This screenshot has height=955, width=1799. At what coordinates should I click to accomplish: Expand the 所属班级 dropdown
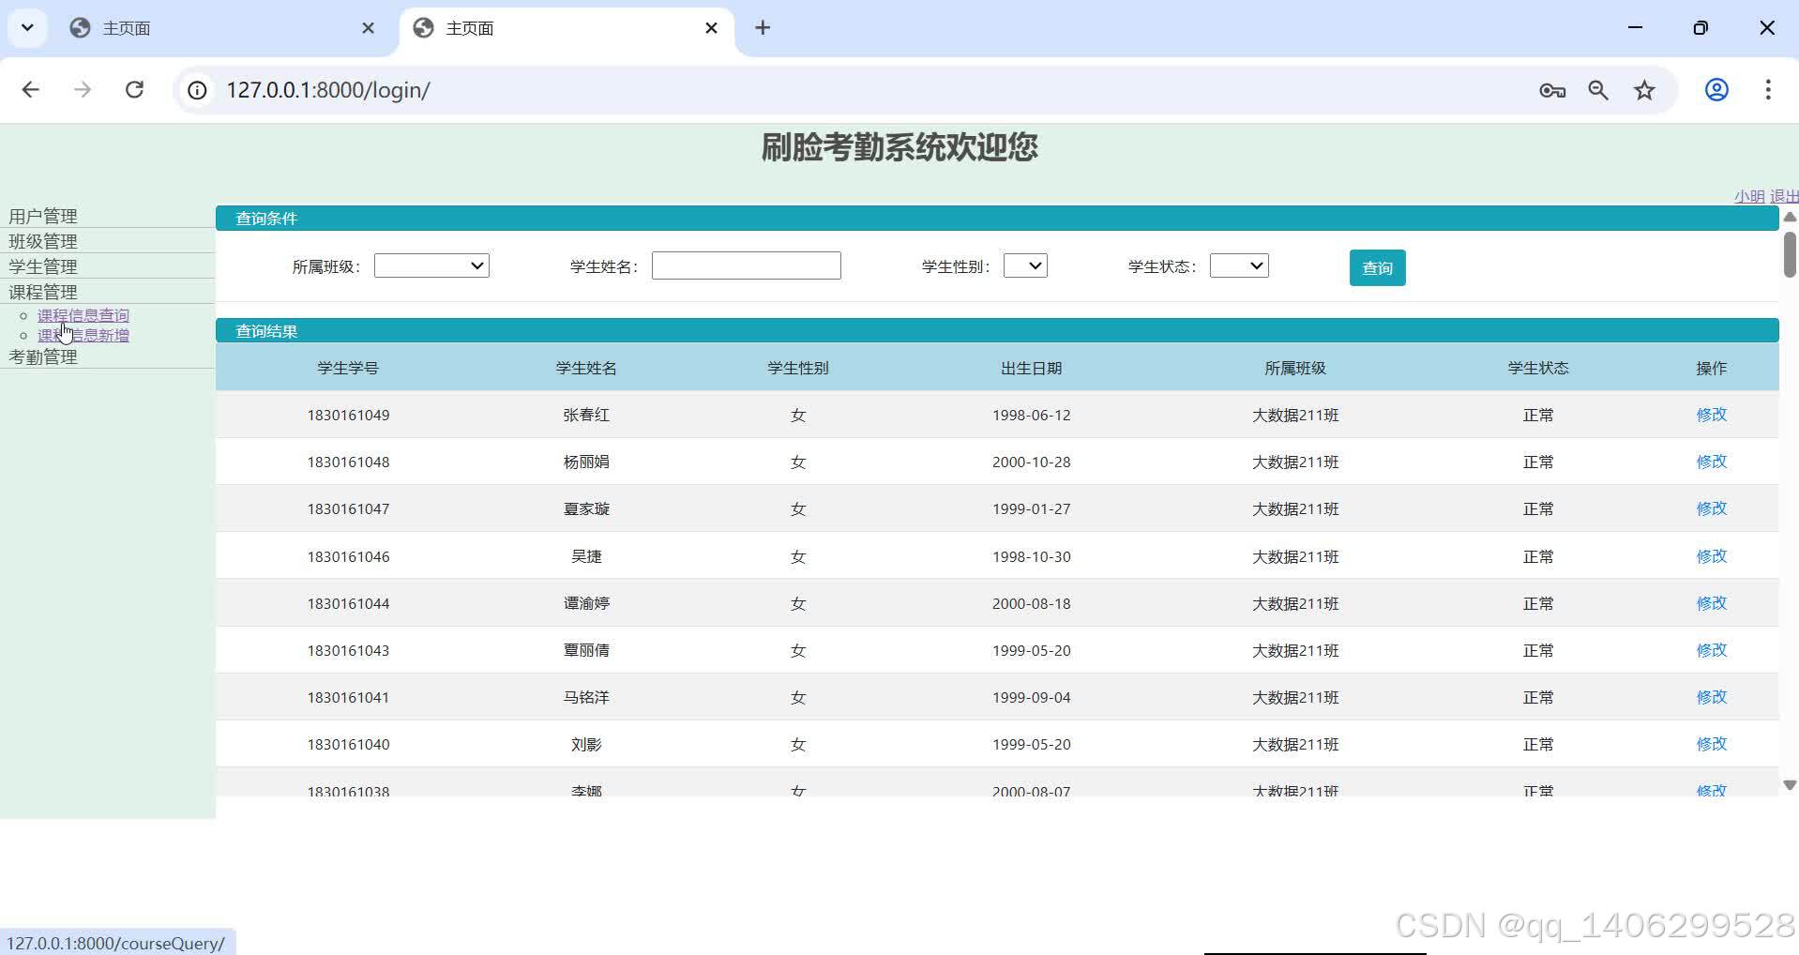[431, 266]
